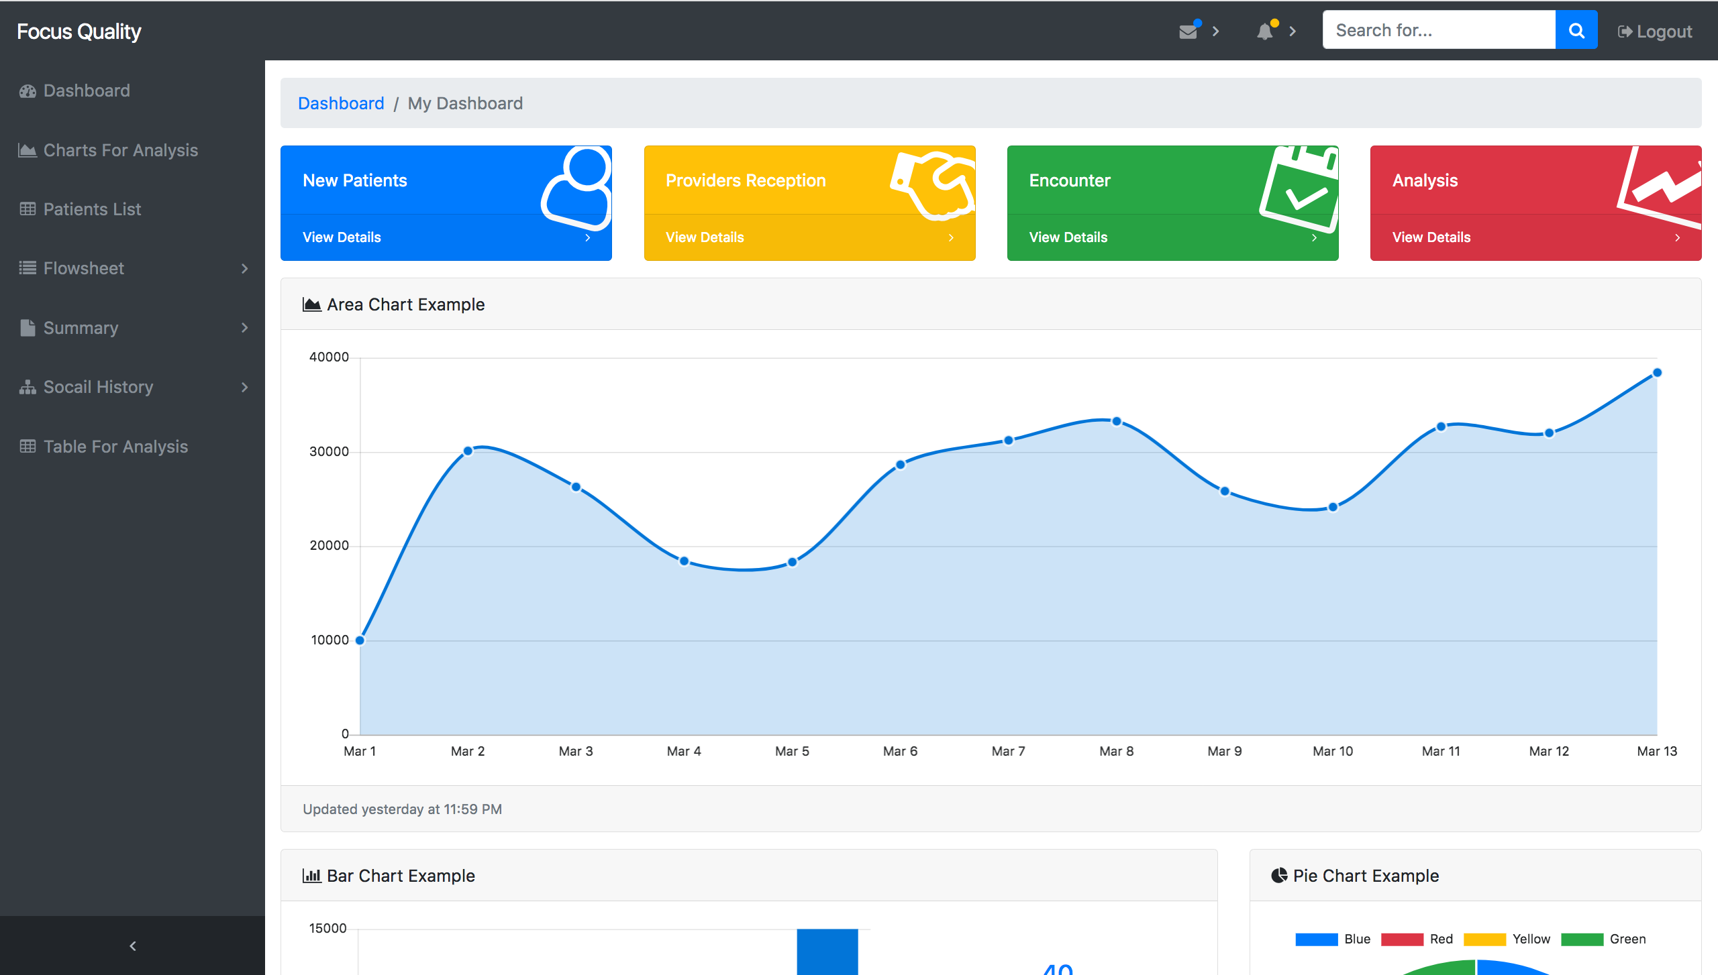Expand the Socail History submenu chevron
Screen dimensions: 1718x975
coord(244,387)
